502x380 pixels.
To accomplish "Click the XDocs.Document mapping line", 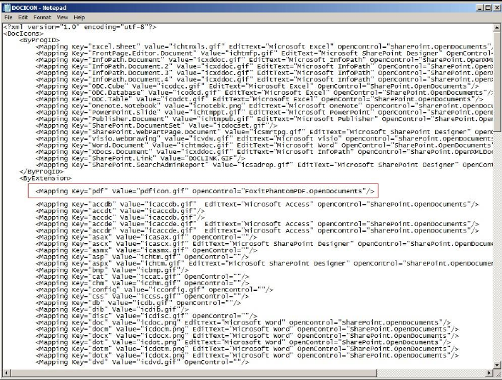I will click(264, 152).
